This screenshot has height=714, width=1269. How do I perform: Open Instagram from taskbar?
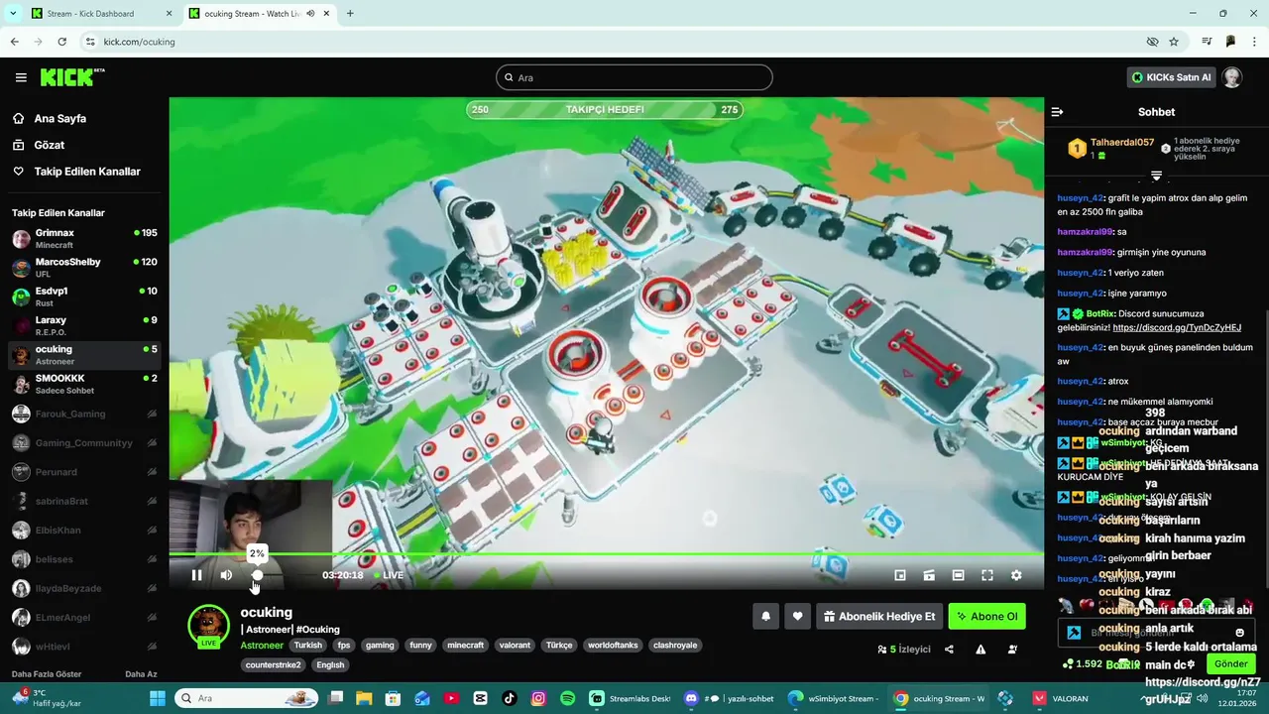tap(538, 698)
